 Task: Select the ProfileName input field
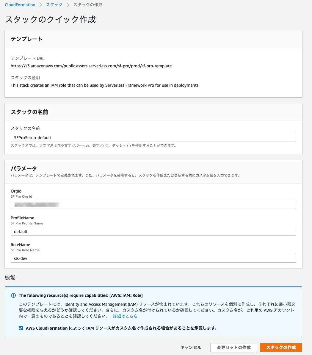(153, 231)
